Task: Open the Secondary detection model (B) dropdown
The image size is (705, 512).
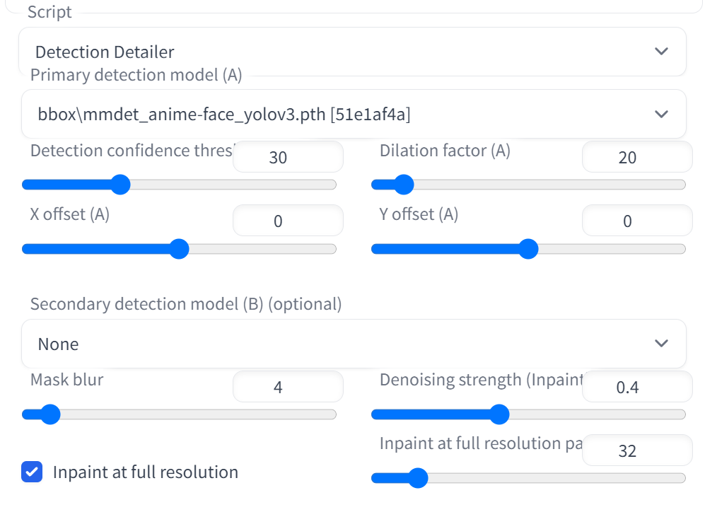Action: tap(354, 344)
